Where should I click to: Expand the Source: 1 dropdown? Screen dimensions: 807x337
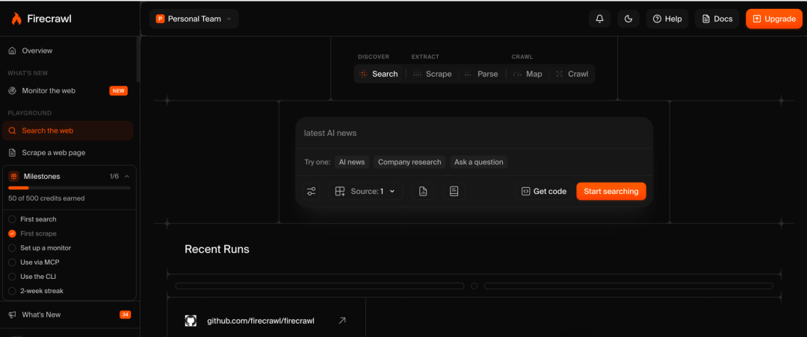(366, 191)
